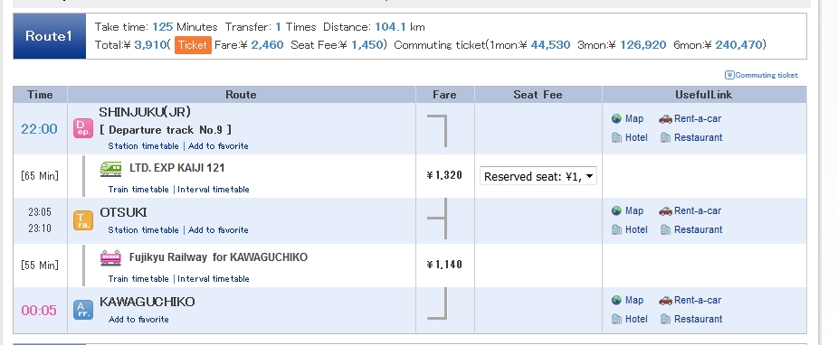Add OTSUKI to favorite

(218, 229)
